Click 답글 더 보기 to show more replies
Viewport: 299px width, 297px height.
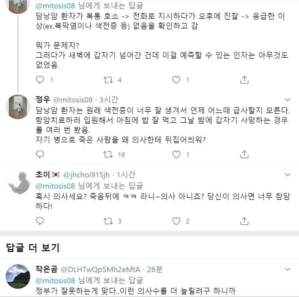click(x=33, y=248)
